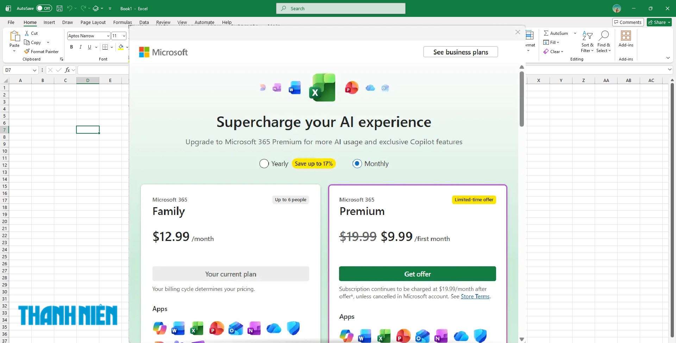The image size is (676, 343).
Task: Click the Find & Select magnifier icon
Action: pyautogui.click(x=604, y=36)
